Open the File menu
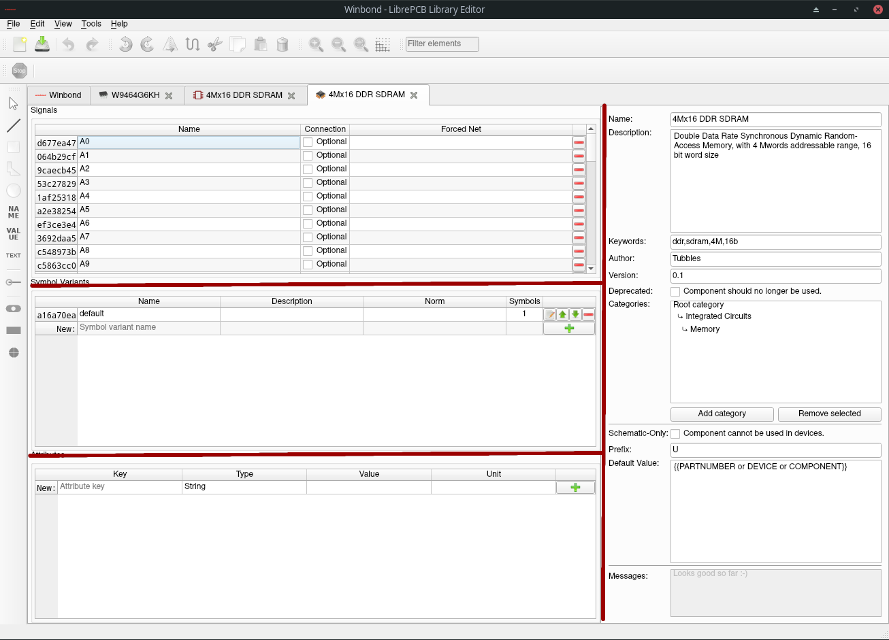889x640 pixels. point(13,24)
